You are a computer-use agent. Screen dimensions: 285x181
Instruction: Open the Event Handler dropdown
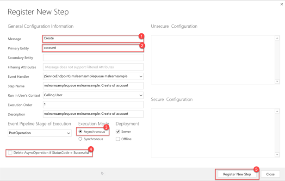click(93, 76)
